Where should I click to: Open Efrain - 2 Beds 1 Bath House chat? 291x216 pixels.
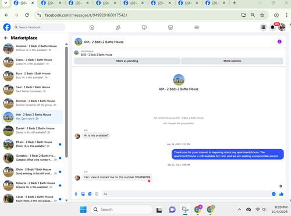point(33,144)
